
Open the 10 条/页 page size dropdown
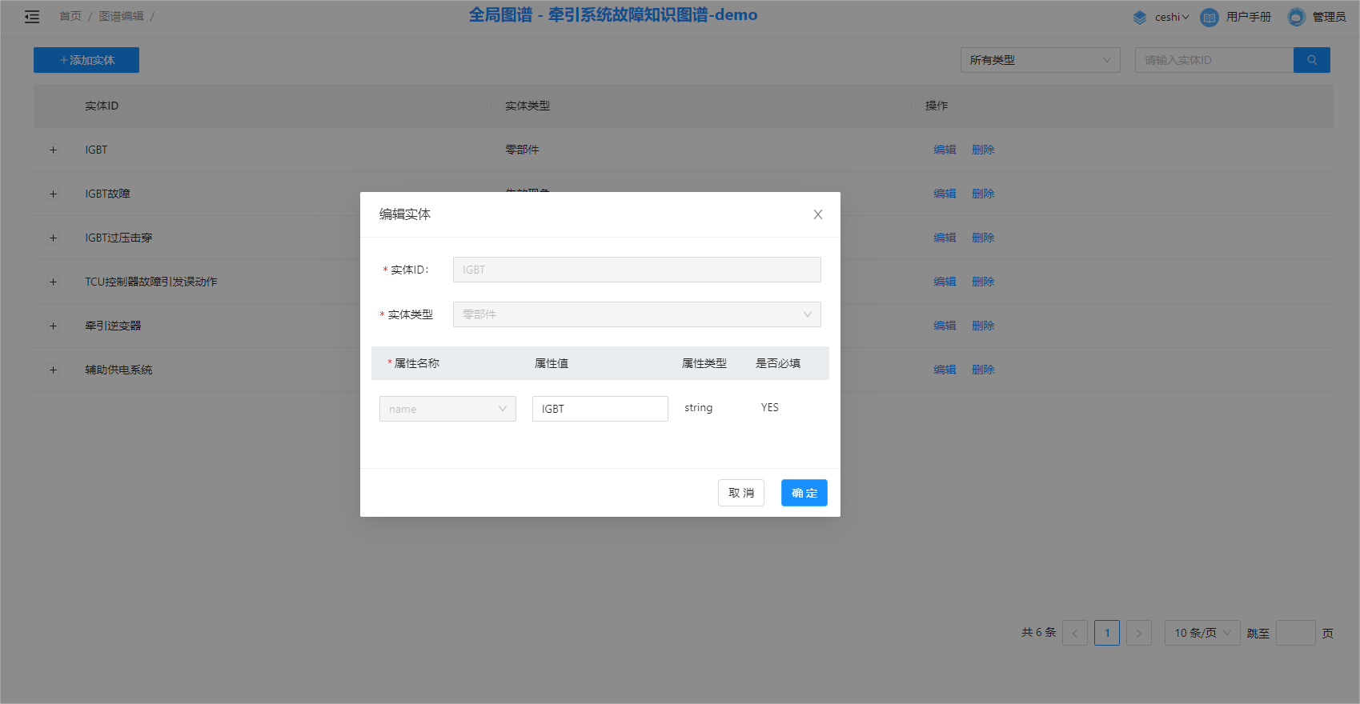coord(1202,633)
